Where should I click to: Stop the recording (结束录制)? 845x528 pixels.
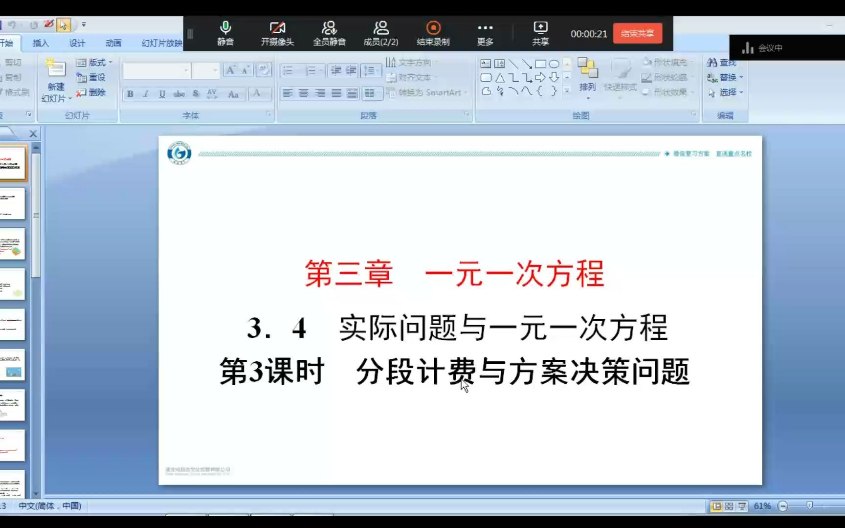pyautogui.click(x=433, y=33)
